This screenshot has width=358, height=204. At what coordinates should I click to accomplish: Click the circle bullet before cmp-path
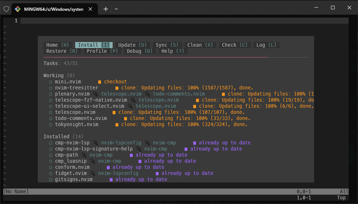click(51, 155)
